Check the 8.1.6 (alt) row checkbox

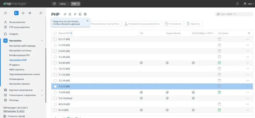pos(55,110)
